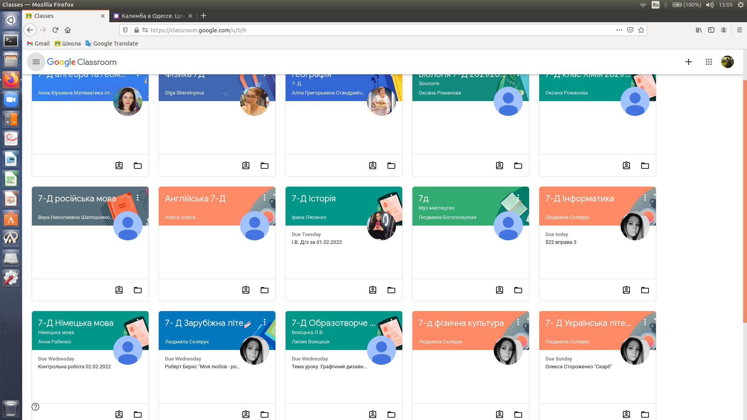Open the $22 вправа 3 assignment
The width and height of the screenshot is (747, 420).
click(x=561, y=242)
